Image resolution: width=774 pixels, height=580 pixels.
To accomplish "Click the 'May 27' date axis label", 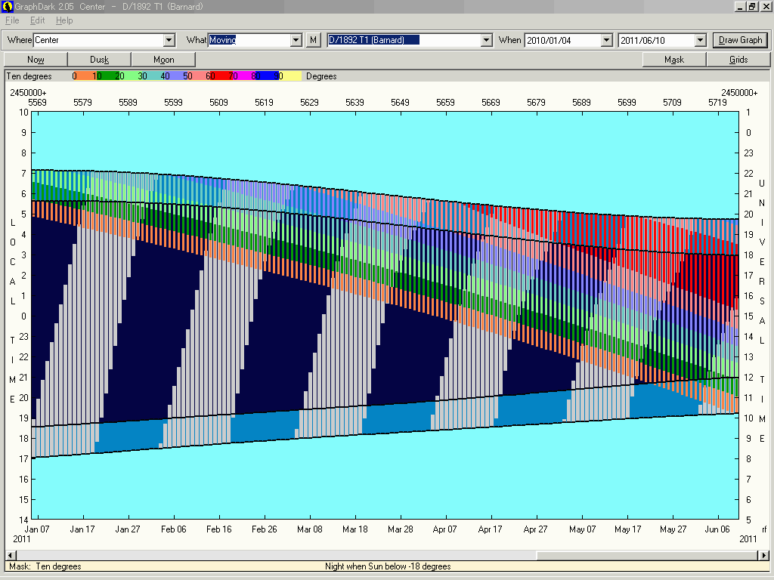I will pyautogui.click(x=673, y=529).
